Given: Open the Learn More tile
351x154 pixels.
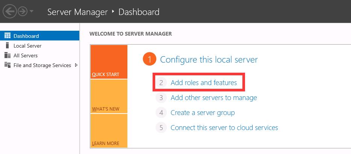Looking at the screenshot, I should pyautogui.click(x=109, y=131).
